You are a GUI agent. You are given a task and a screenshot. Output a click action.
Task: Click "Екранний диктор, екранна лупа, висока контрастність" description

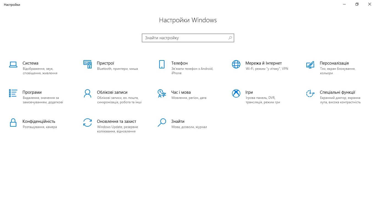click(340, 100)
